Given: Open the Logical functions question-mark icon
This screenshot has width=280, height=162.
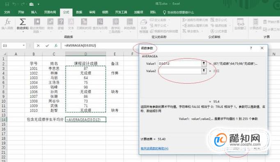Looking at the screenshot, I should [x=61, y=22].
